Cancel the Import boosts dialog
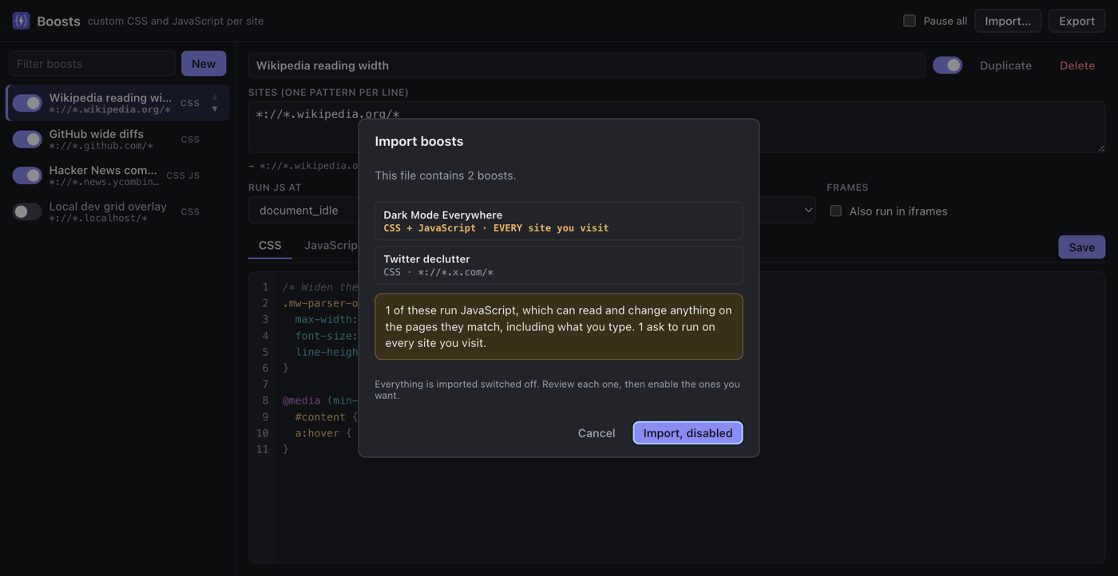Screen dimensions: 1118x576 point(597,433)
